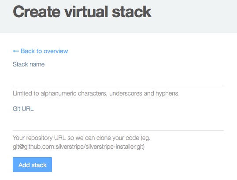Select the 'Create virtual stack' heading
This screenshot has width=237, height=180.
(x=82, y=12)
